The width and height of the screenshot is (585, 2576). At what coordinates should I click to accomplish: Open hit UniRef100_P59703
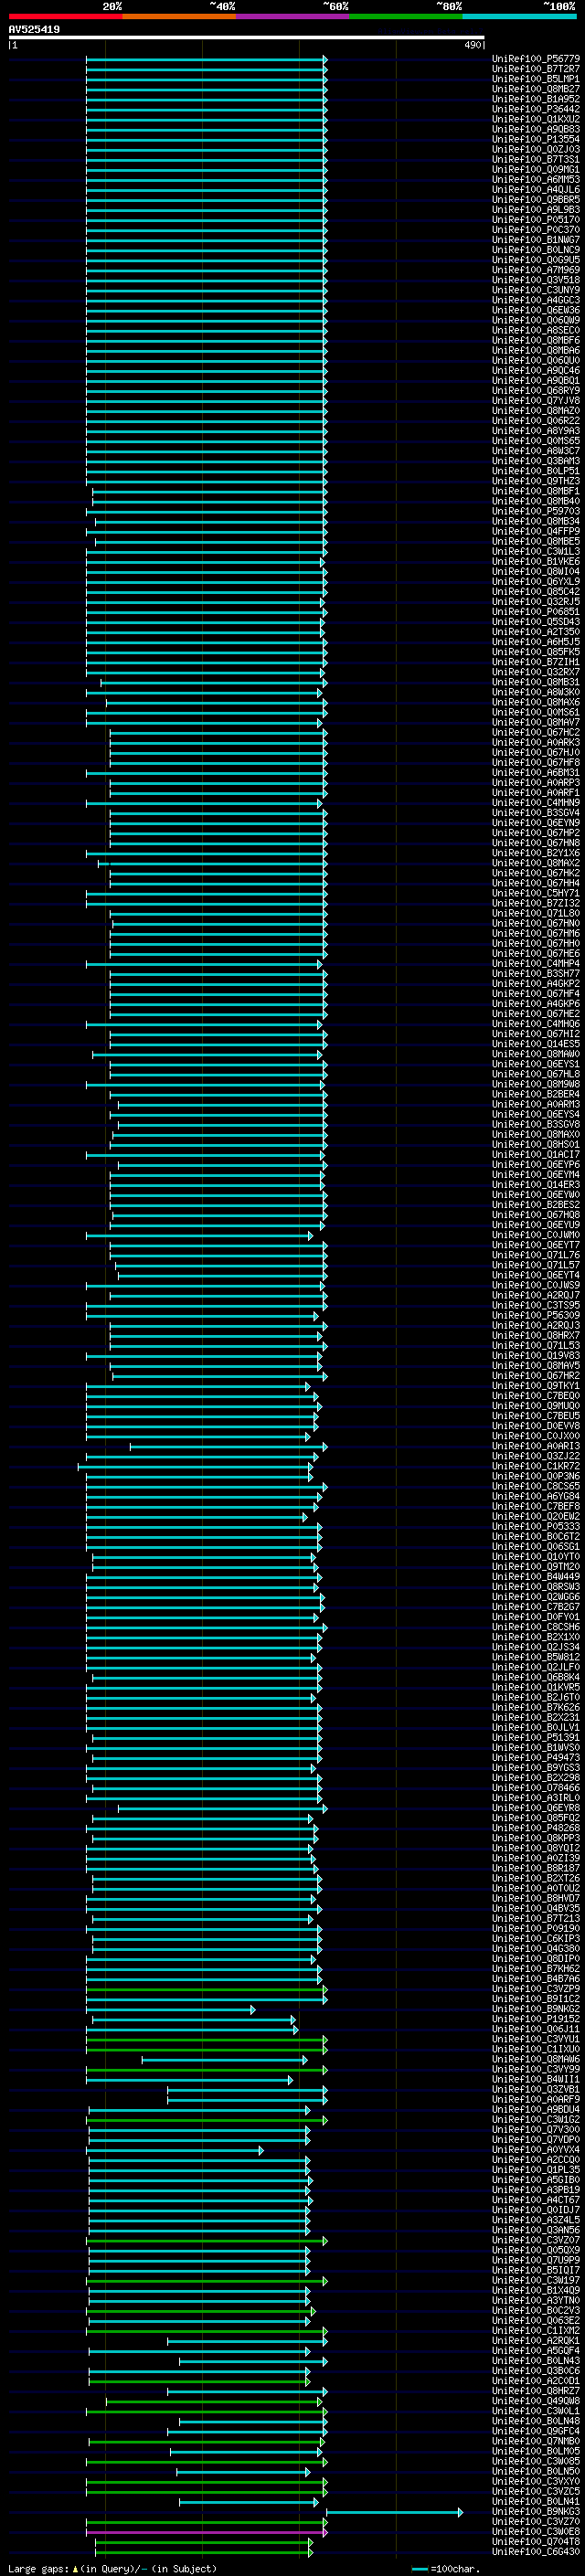536,511
